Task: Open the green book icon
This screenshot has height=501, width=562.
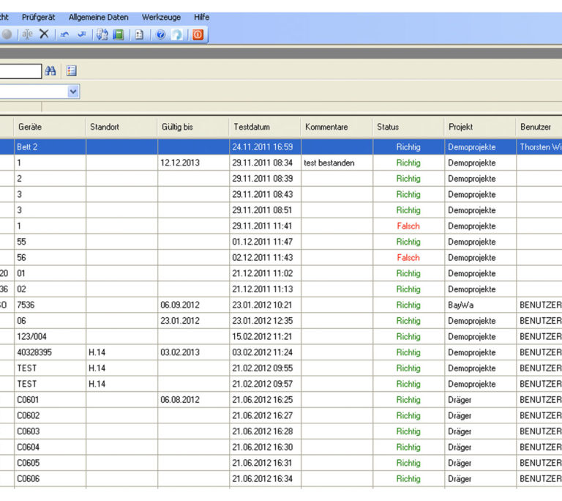Action: pyautogui.click(x=119, y=34)
